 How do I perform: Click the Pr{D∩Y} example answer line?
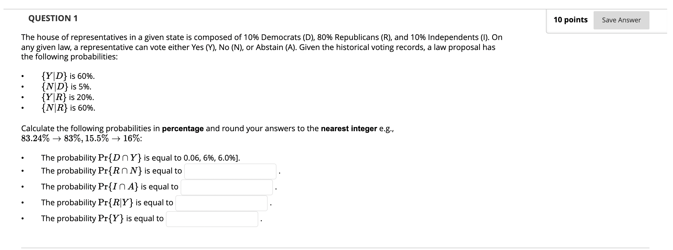tap(141, 158)
